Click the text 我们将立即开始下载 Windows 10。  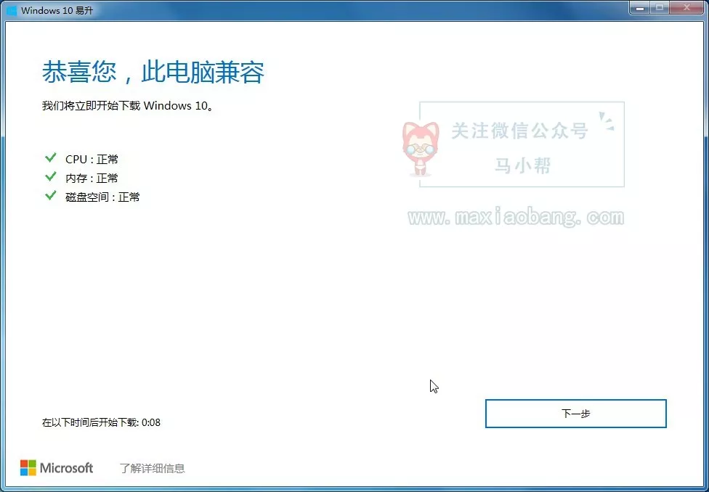click(x=128, y=106)
